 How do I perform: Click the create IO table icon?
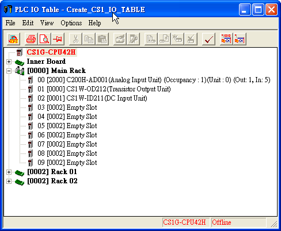pos(177,39)
